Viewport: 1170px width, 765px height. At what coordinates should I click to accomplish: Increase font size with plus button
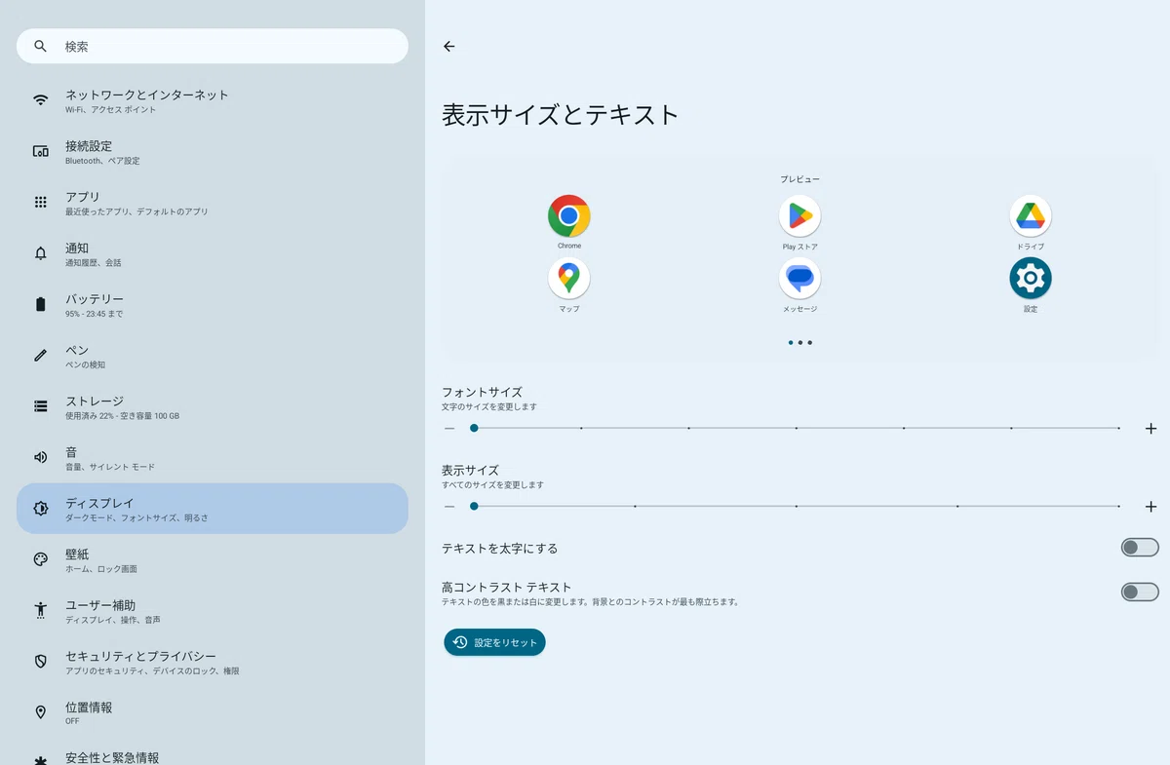click(1150, 428)
